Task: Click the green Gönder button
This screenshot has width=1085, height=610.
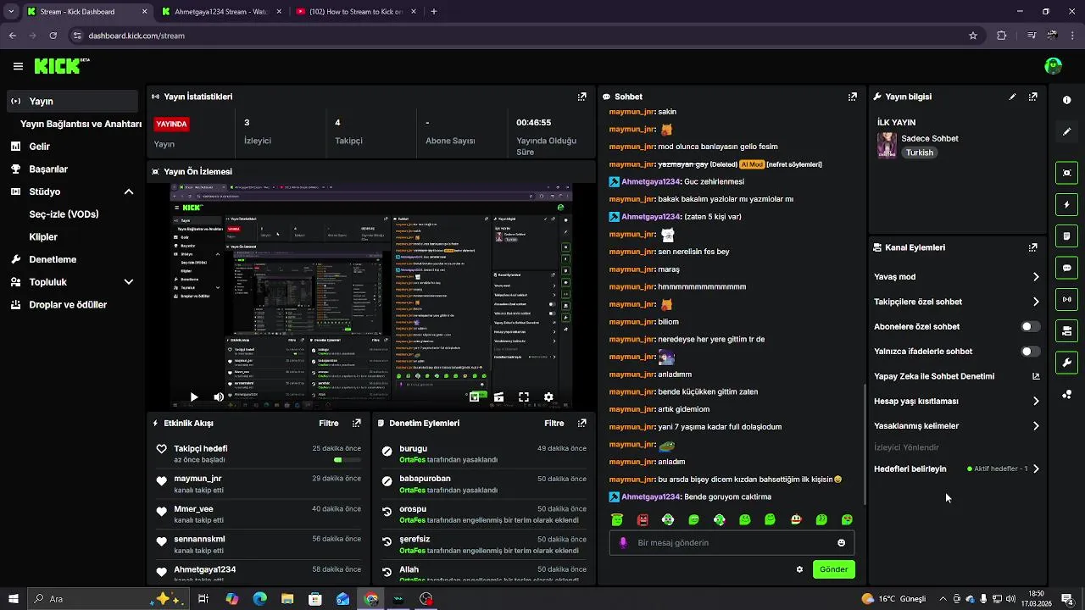Action: [833, 569]
